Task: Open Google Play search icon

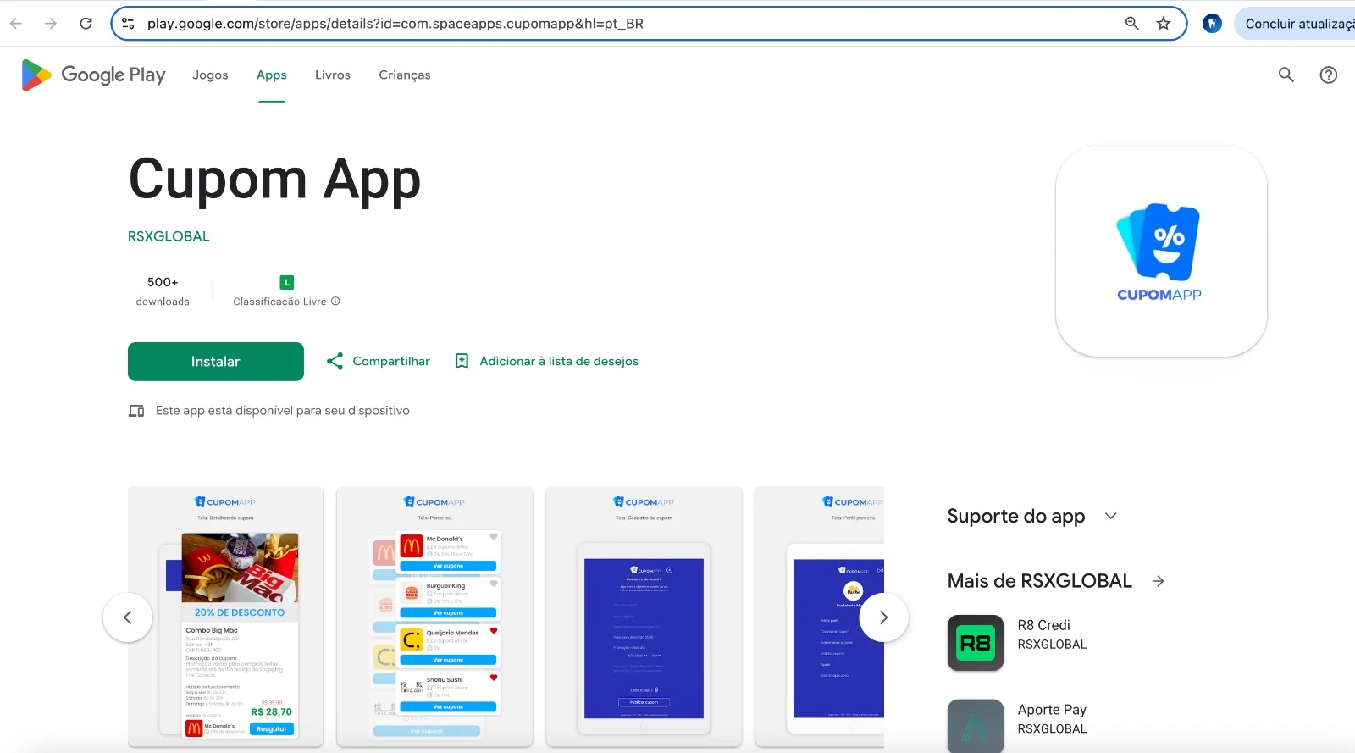Action: [x=1286, y=75]
